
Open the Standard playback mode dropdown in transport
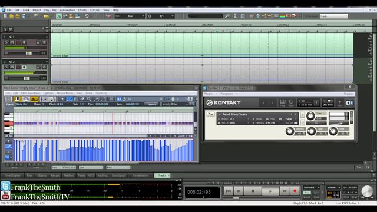point(312,187)
